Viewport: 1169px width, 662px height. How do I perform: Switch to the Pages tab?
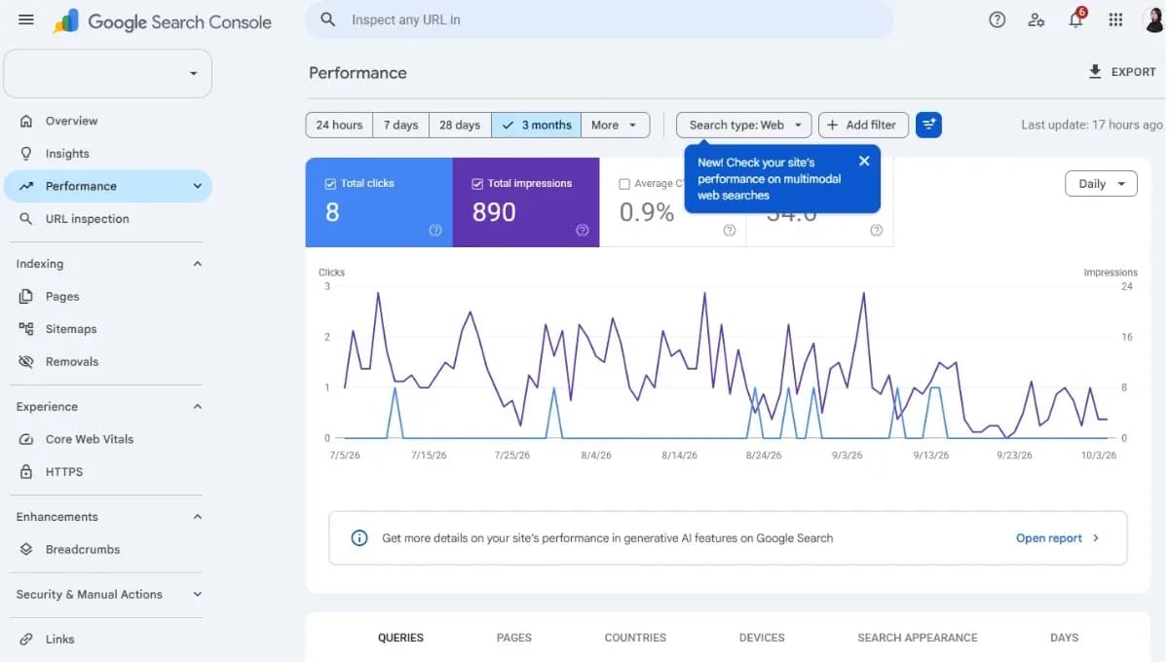point(513,638)
